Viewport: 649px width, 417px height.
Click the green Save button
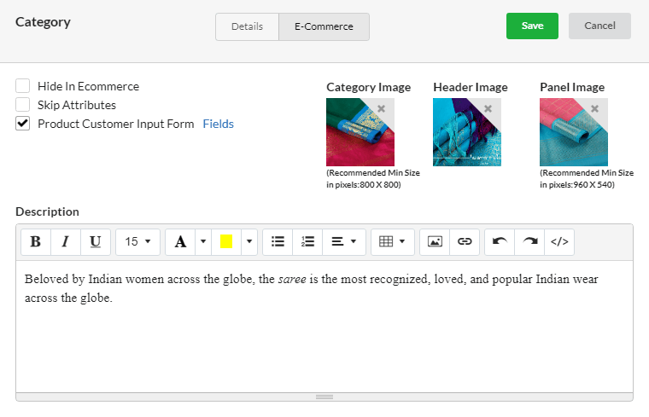click(x=532, y=26)
